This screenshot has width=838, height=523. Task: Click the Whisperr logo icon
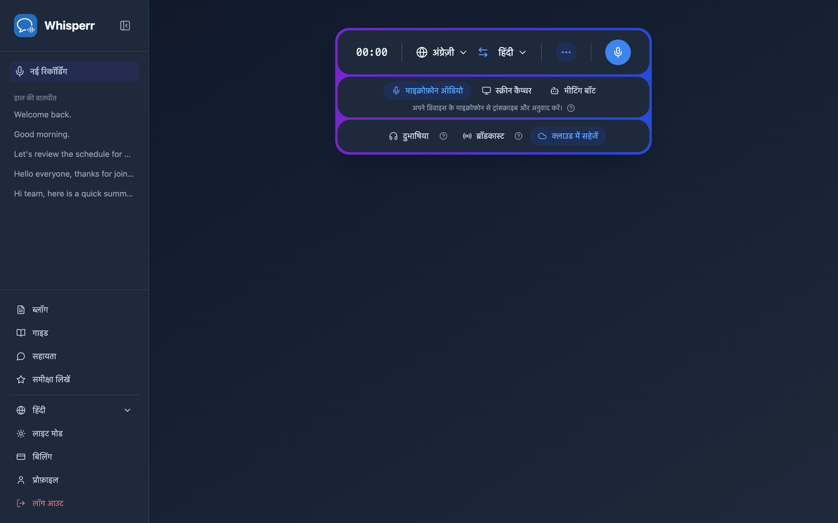(25, 26)
